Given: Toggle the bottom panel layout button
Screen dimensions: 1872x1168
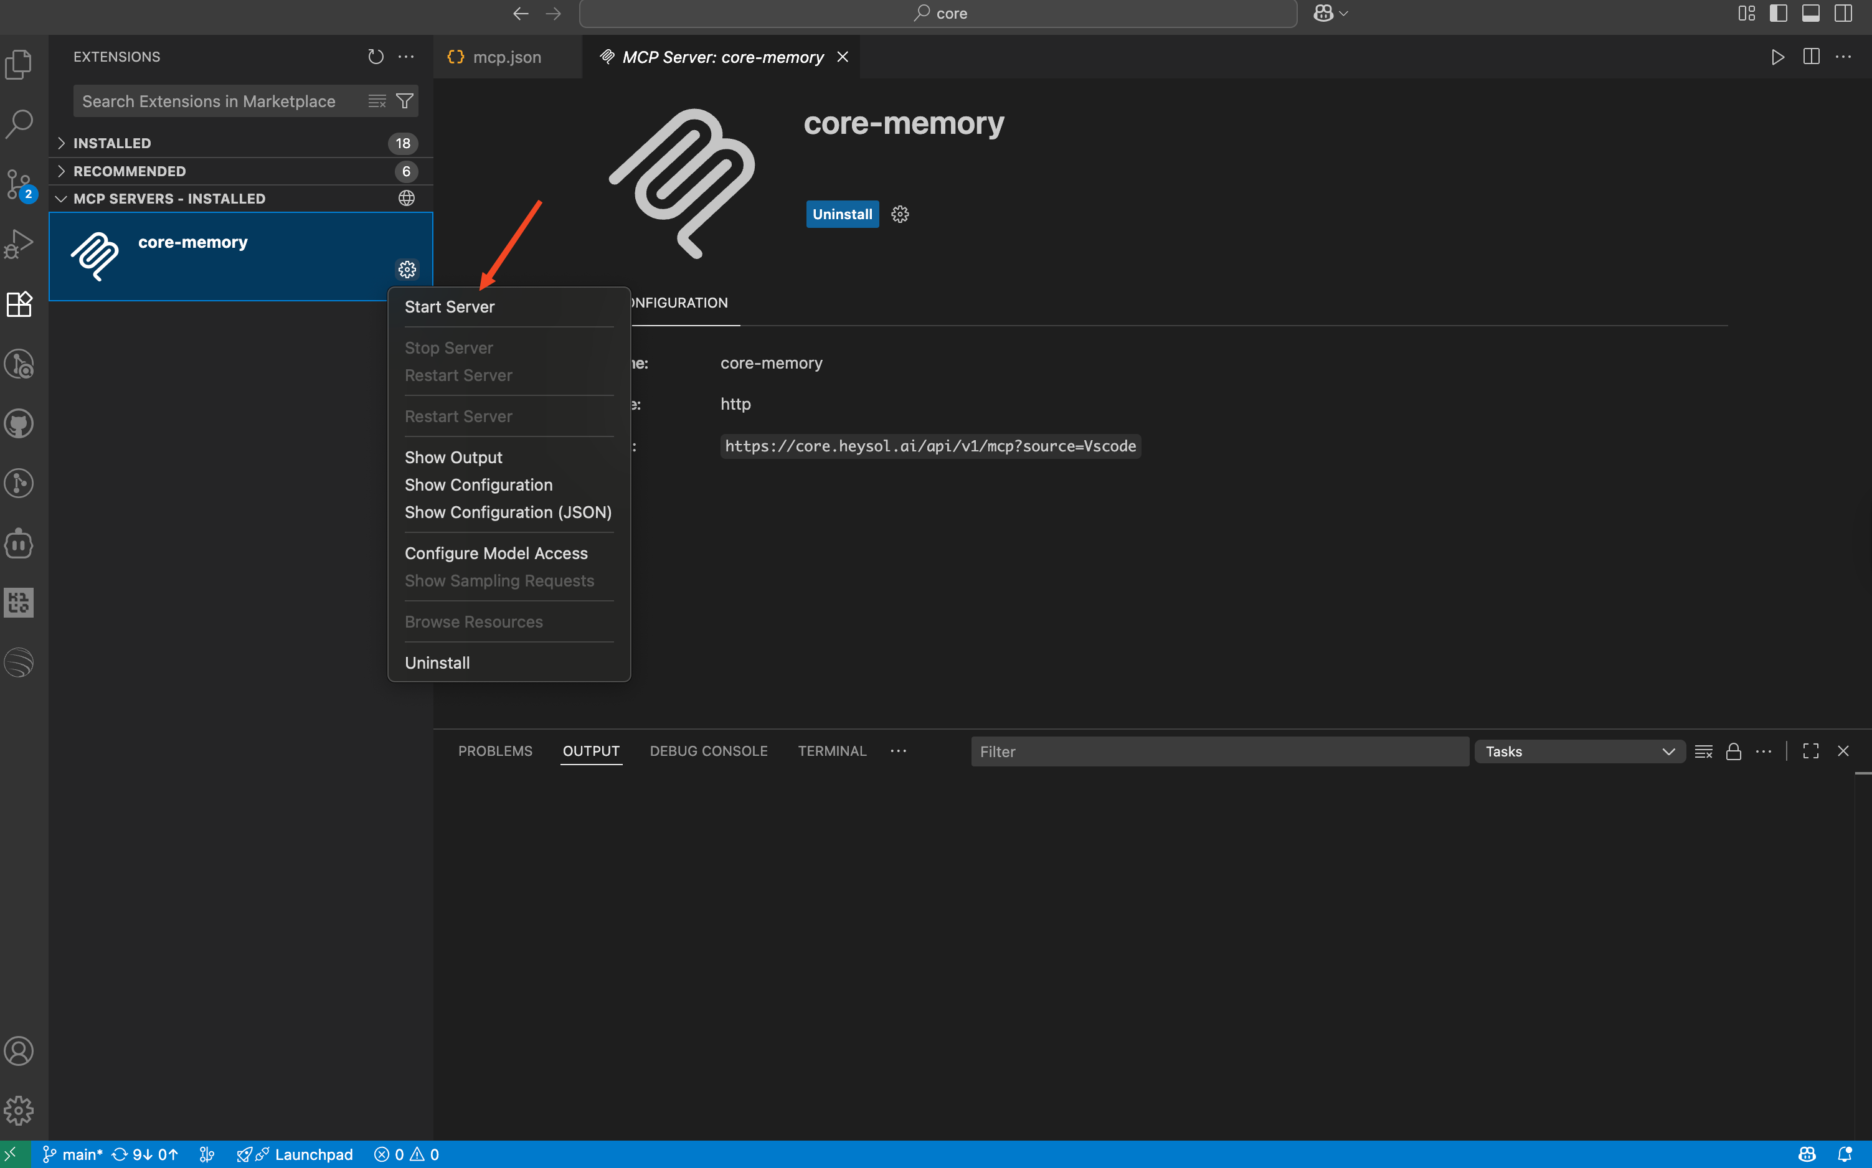Looking at the screenshot, I should 1811,13.
